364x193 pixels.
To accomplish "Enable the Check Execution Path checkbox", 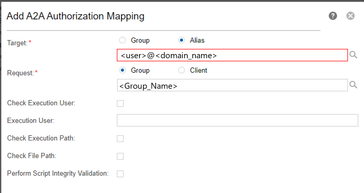I will coord(120,139).
